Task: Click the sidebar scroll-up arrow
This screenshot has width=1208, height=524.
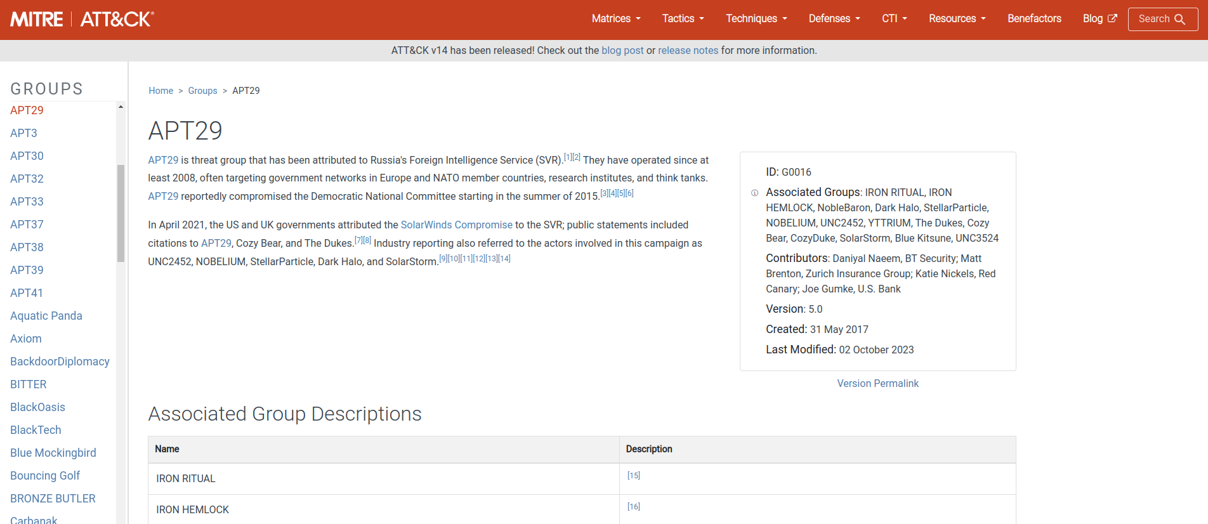Action: (121, 107)
